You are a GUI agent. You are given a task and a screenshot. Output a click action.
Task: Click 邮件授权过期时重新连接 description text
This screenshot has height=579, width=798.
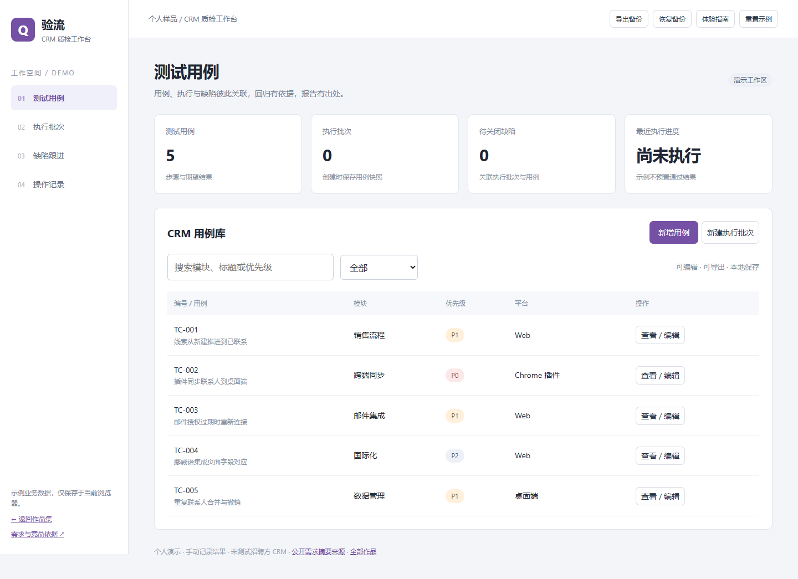(211, 422)
